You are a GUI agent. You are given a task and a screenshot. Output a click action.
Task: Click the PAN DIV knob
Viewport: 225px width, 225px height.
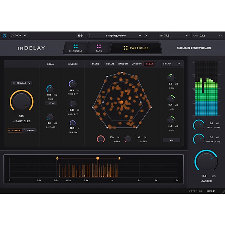point(73,123)
